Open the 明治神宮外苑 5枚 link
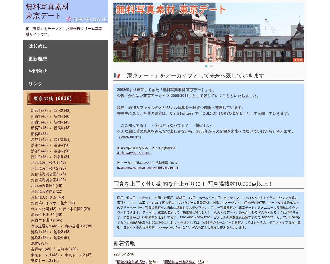The width and height of the screenshot is (330, 264). (131, 262)
